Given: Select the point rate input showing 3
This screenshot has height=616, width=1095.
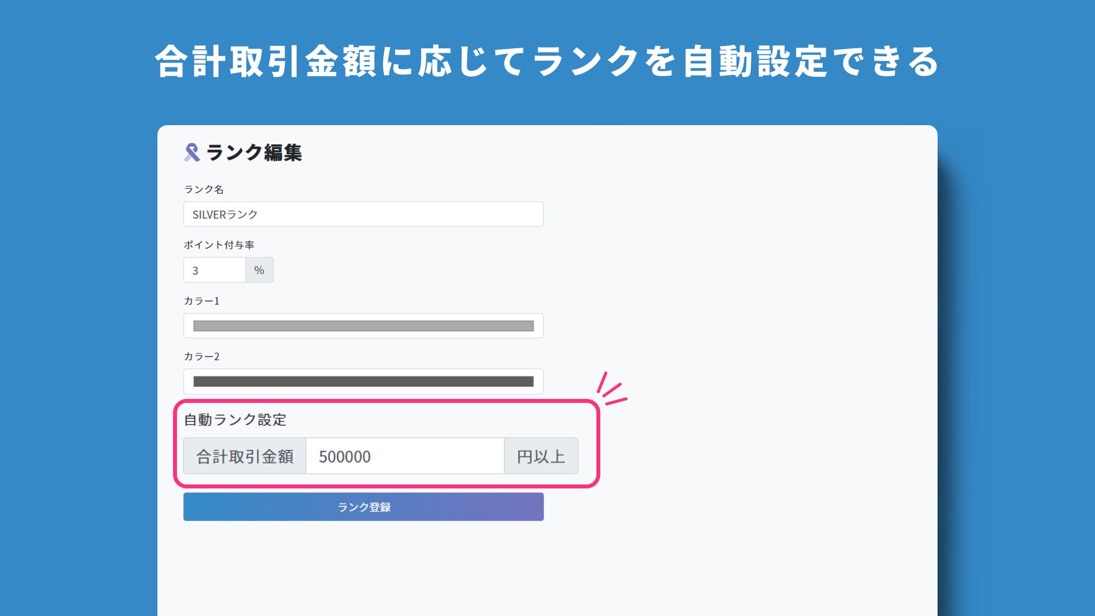Looking at the screenshot, I should (x=215, y=270).
